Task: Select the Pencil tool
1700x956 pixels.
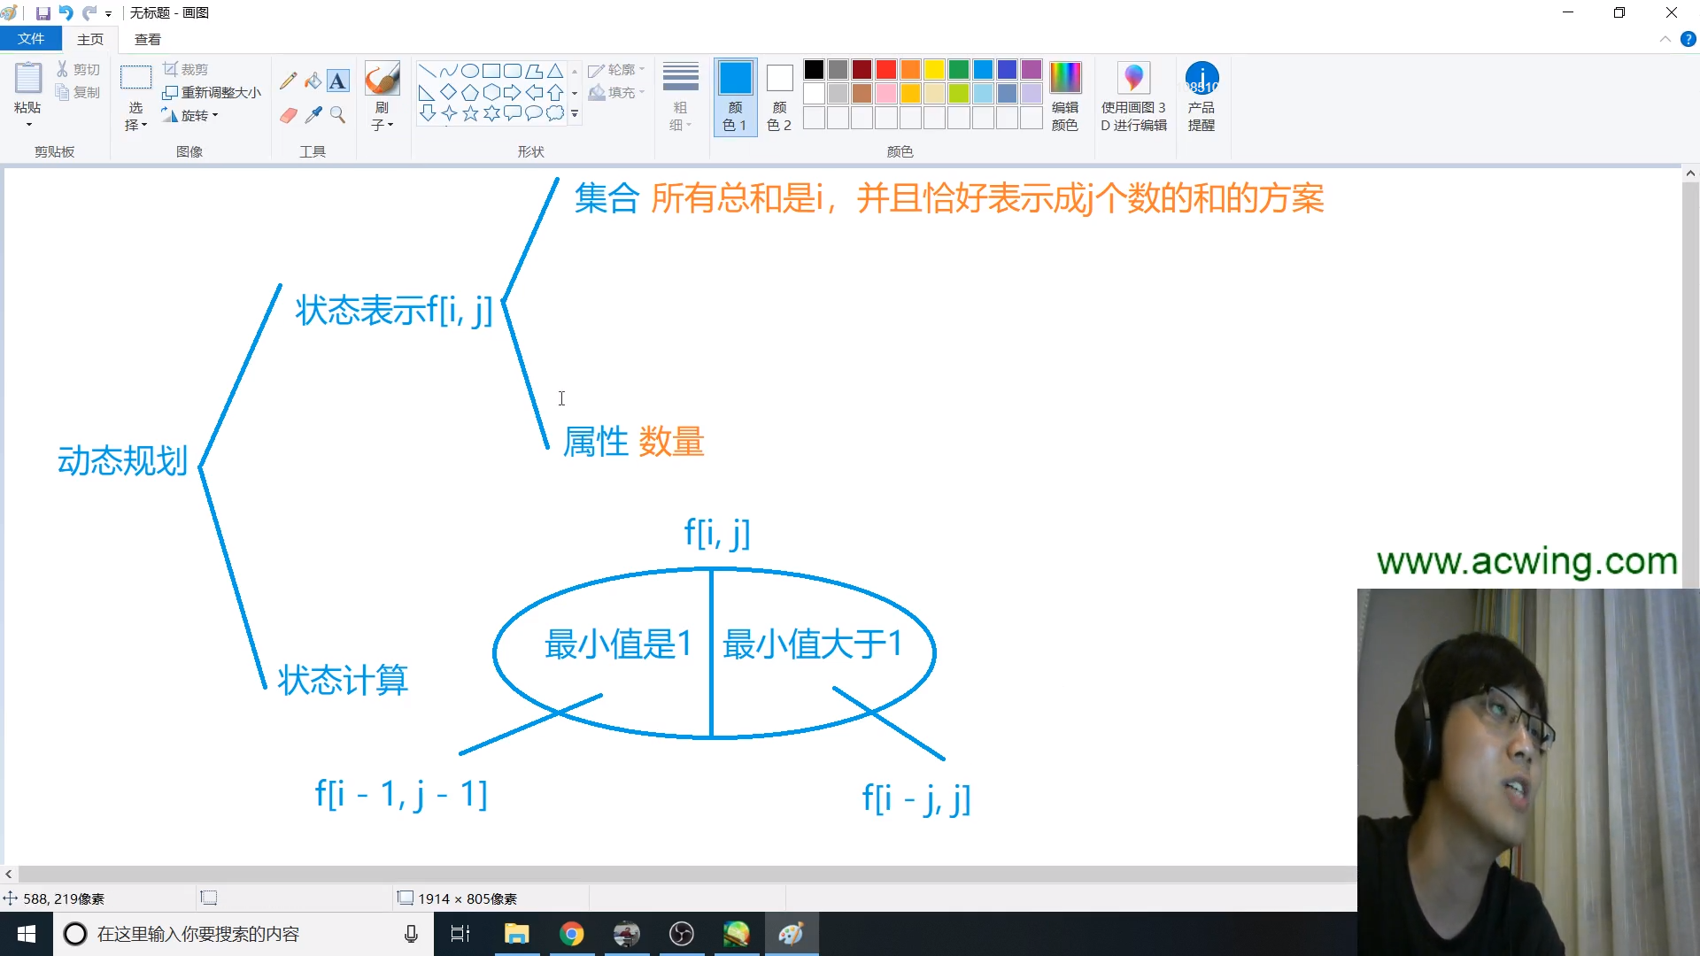Action: (x=288, y=81)
